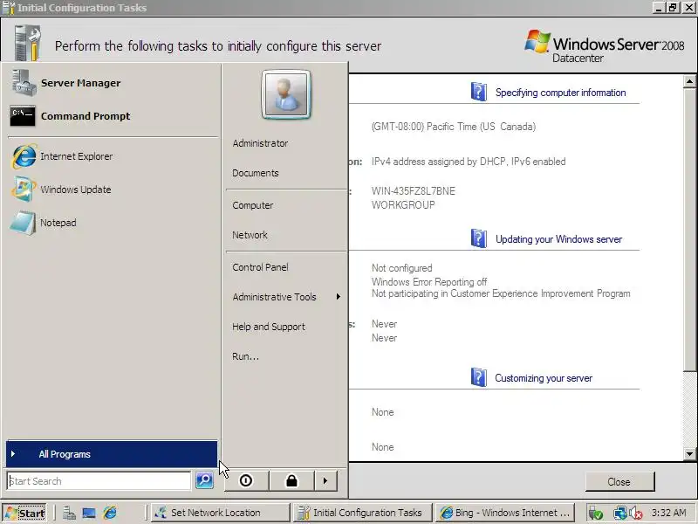Screen dimensions: 698x524
Task: Click the taskbar clock 3:32 AM
Action: pos(668,513)
